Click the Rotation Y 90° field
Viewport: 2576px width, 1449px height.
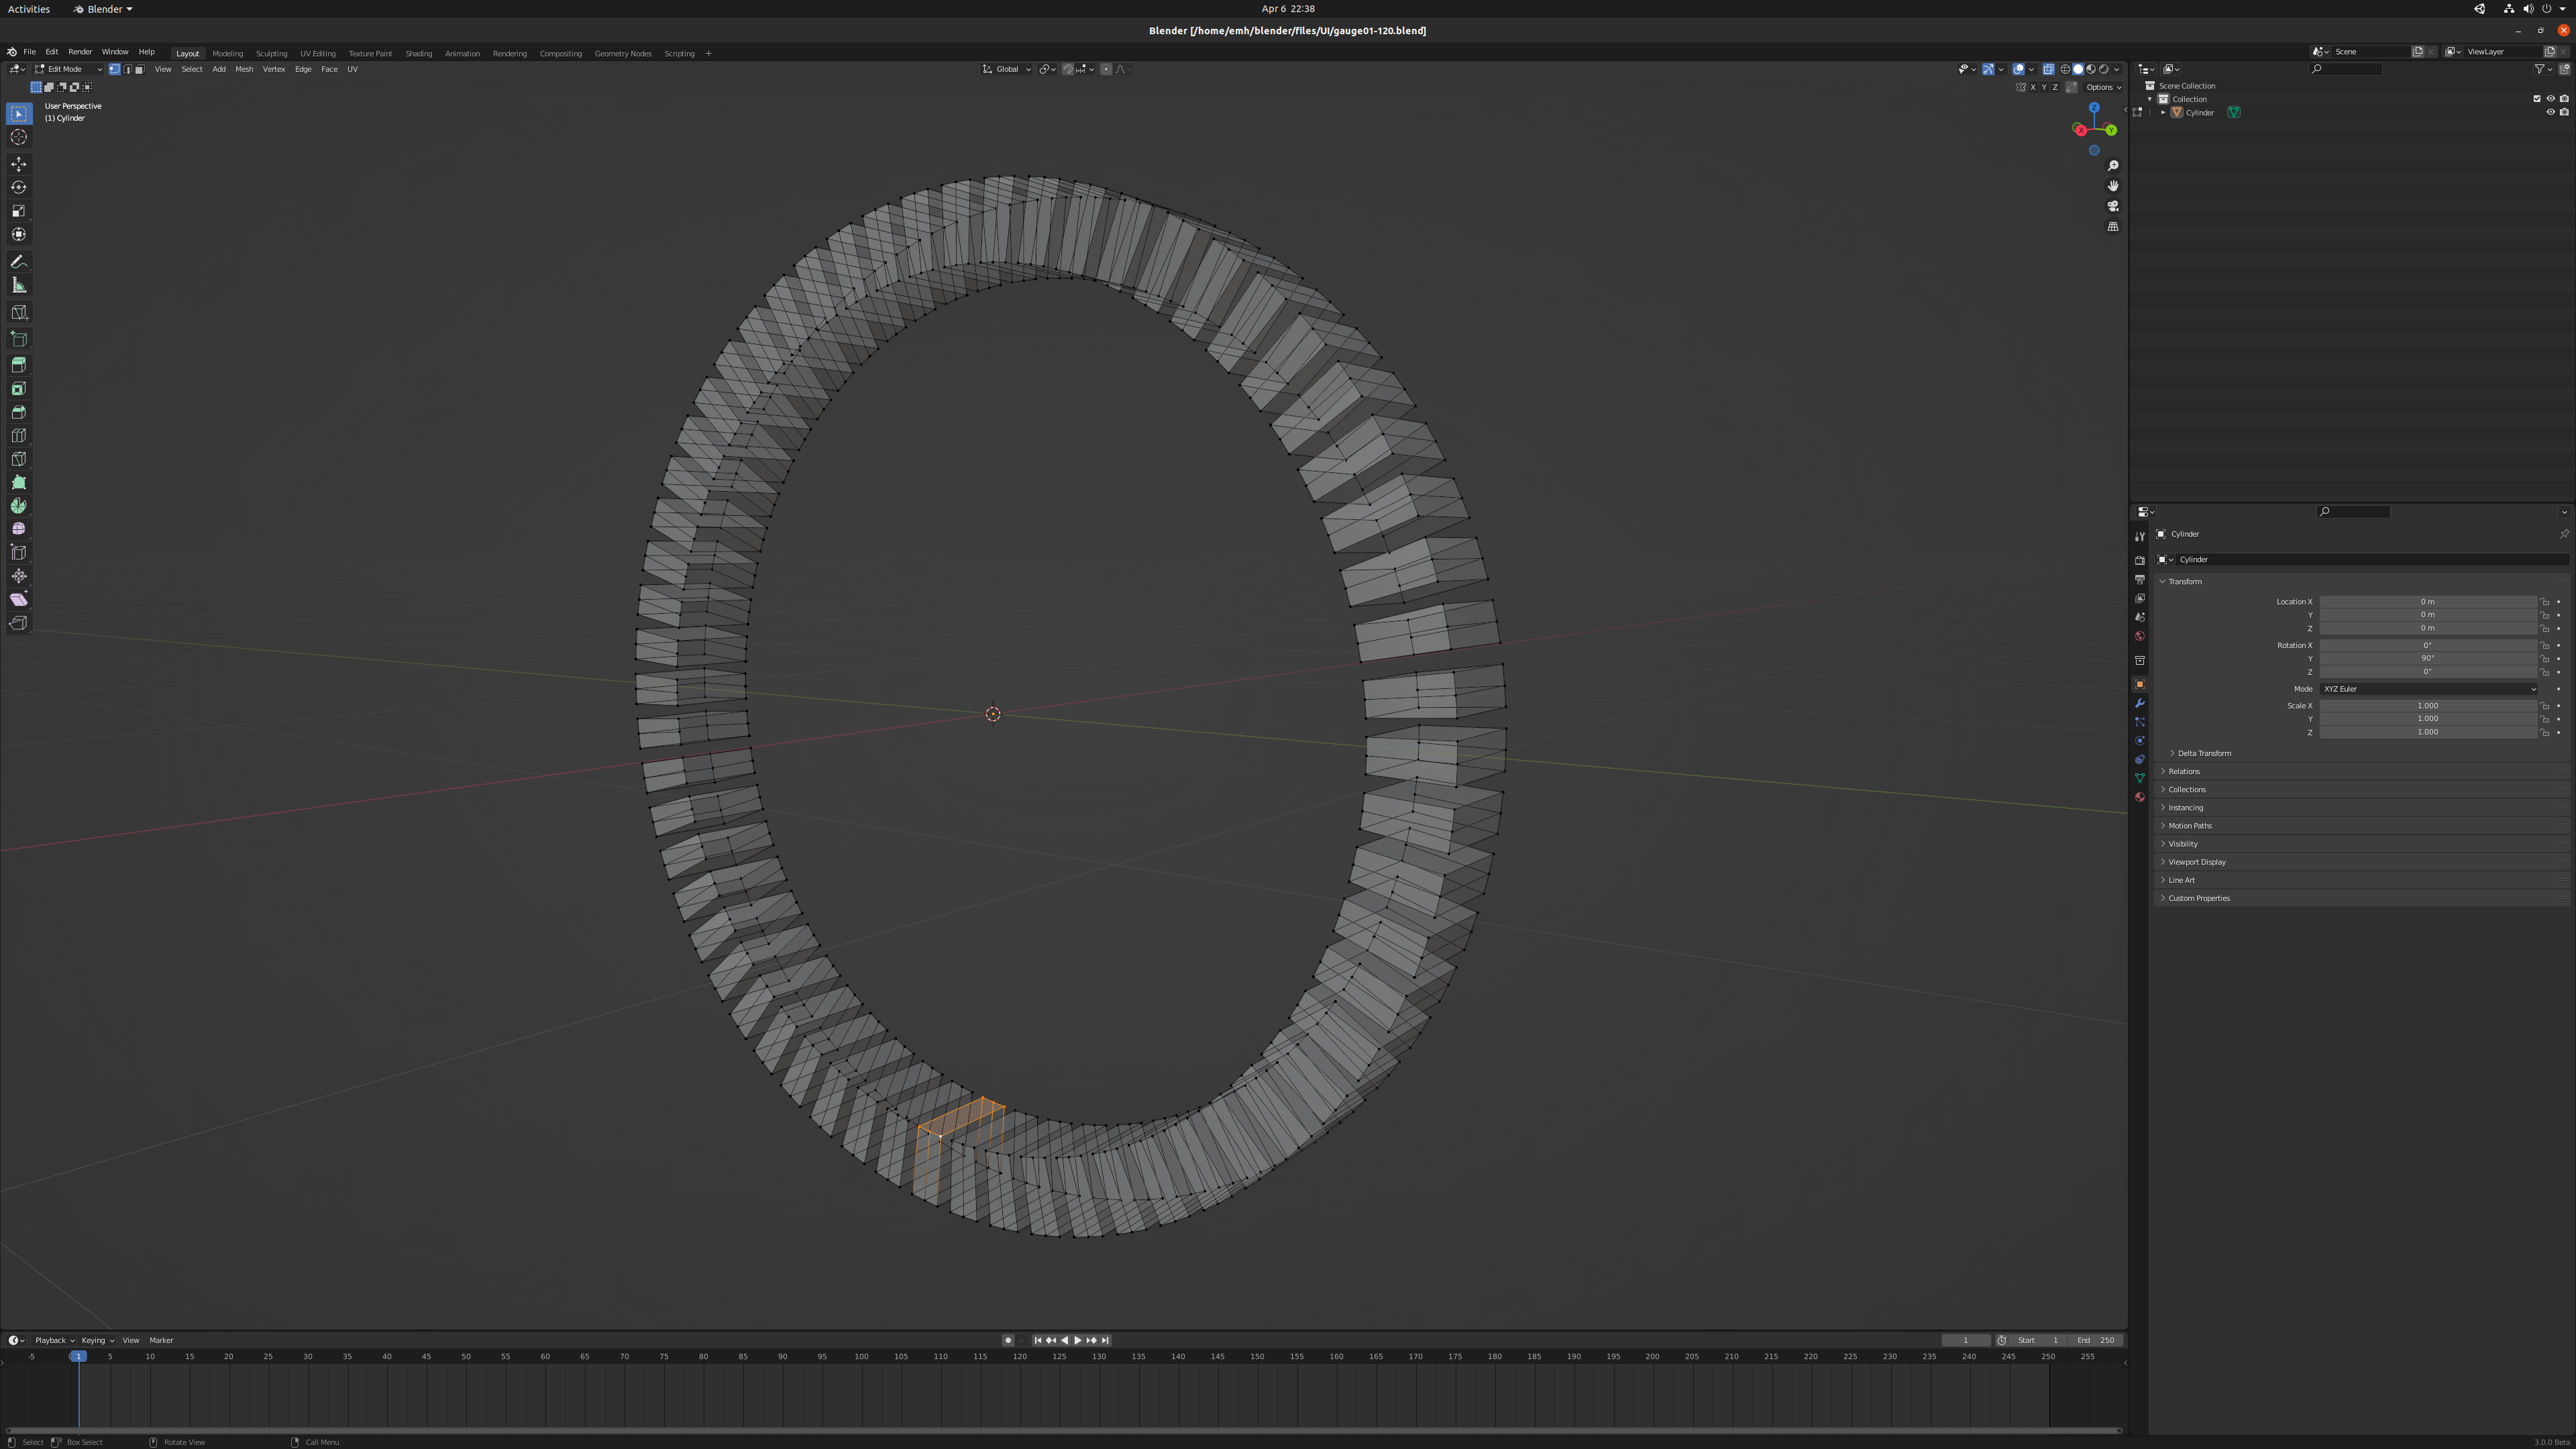pyautogui.click(x=2428, y=659)
